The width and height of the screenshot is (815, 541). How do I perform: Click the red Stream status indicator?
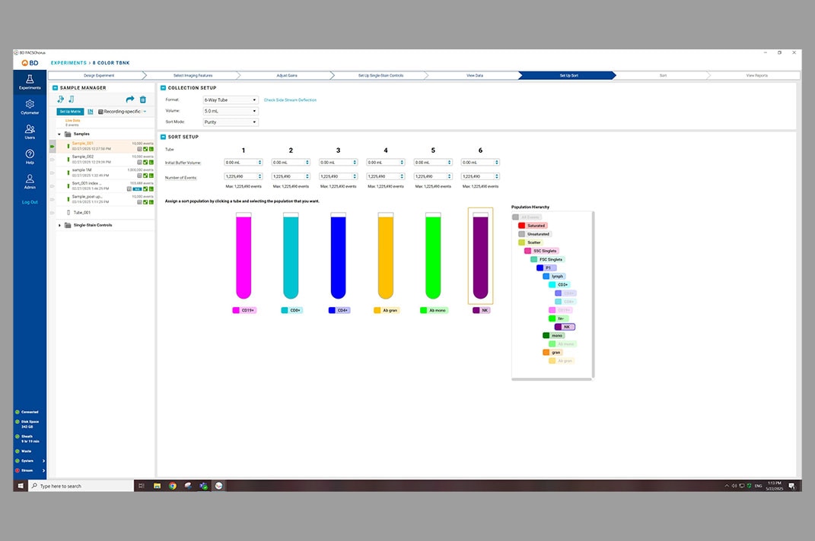tap(18, 470)
